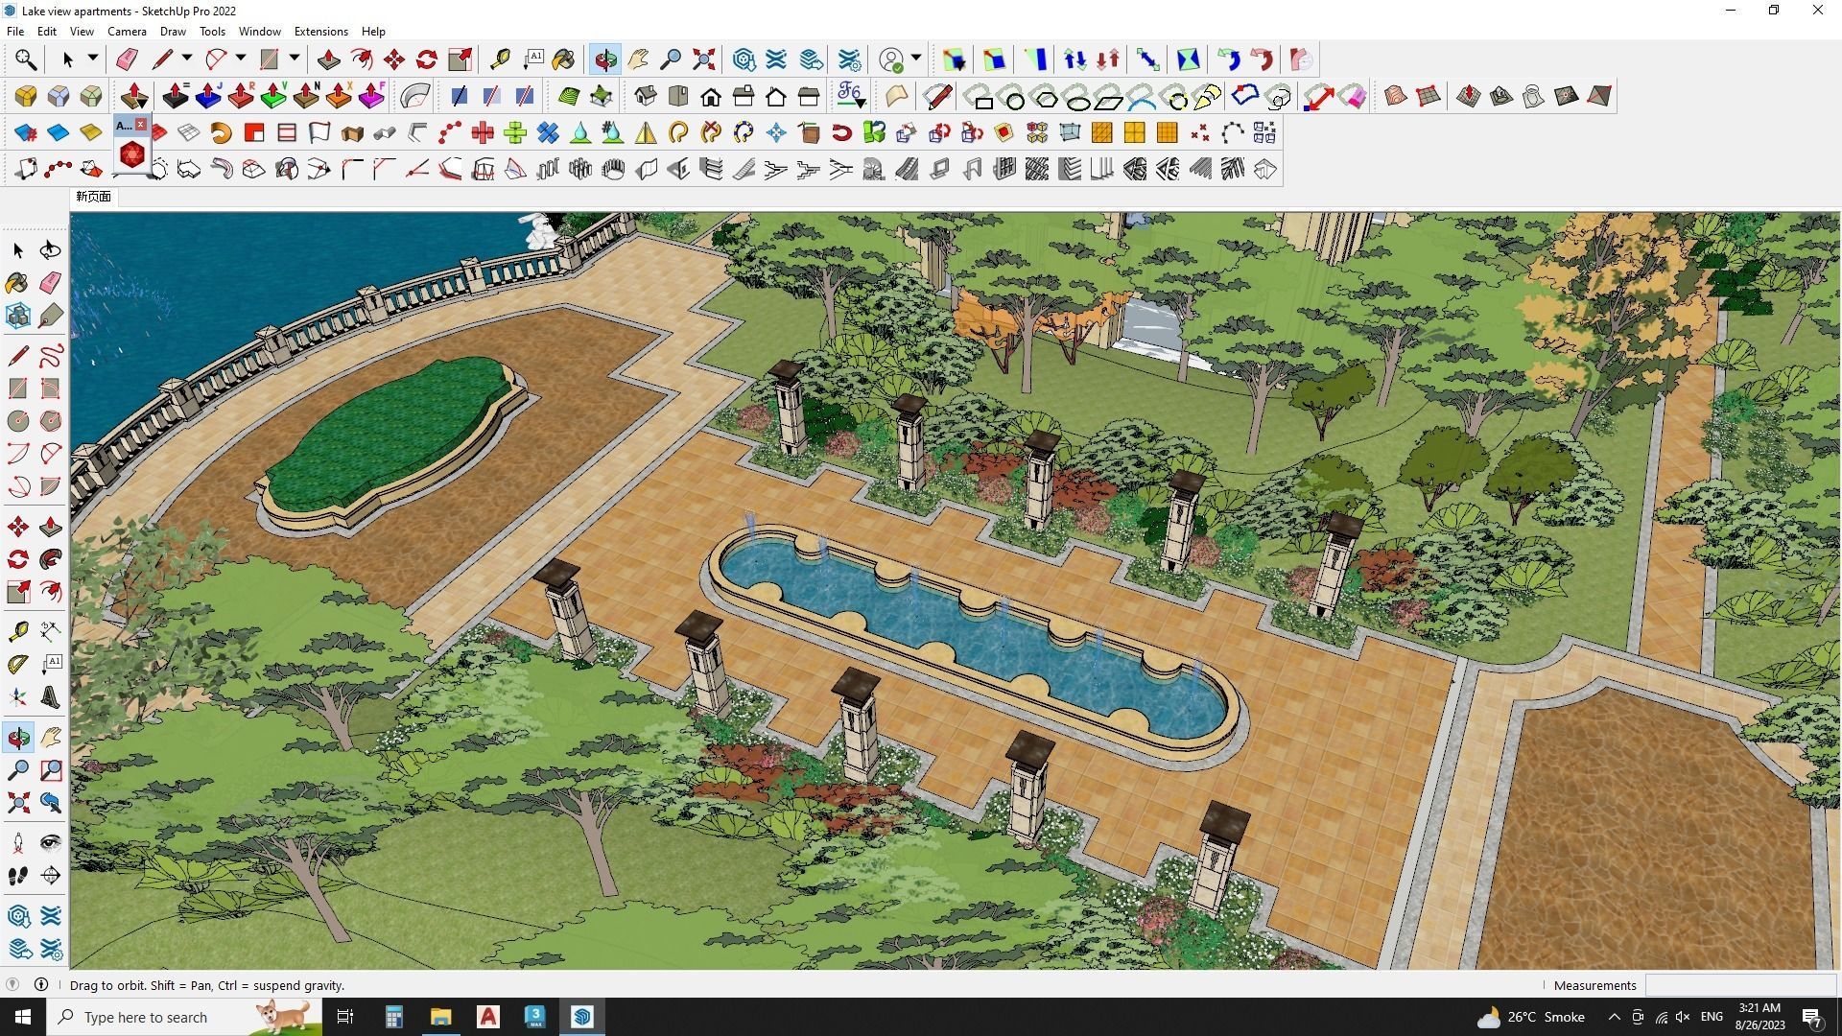Click the Windows Start button
This screenshot has width=1842, height=1036.
[23, 1017]
